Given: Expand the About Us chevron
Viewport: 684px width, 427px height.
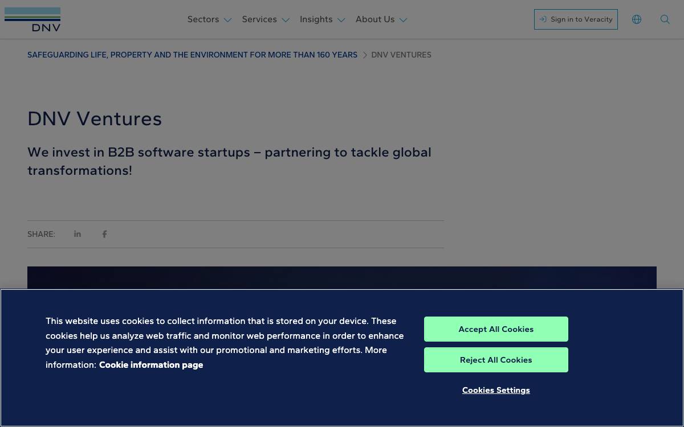Looking at the screenshot, I should [x=403, y=20].
